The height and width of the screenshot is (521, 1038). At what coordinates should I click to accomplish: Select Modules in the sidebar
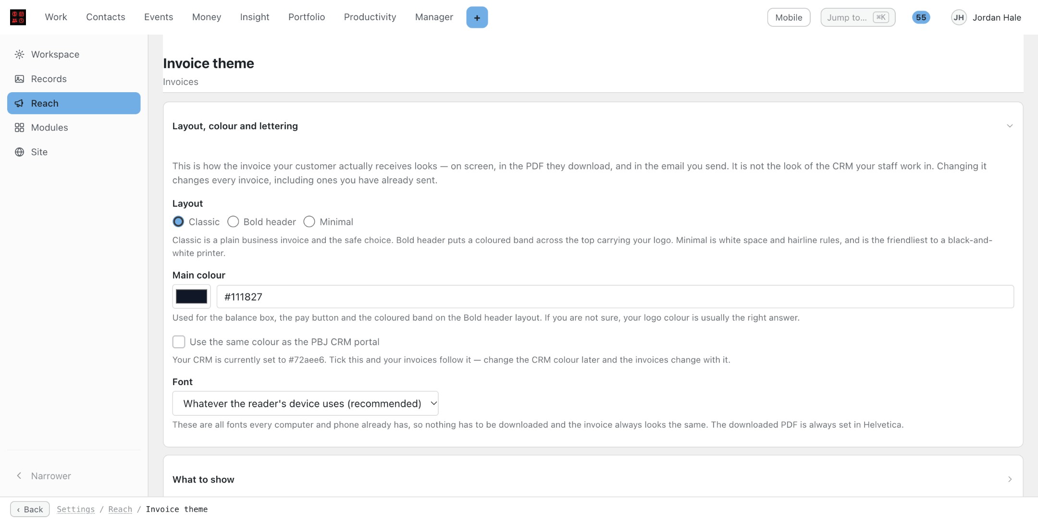(74, 128)
